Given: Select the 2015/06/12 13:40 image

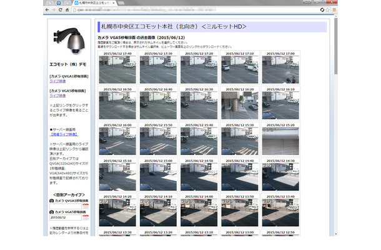Looking at the screenshot, I should (x=280, y=212).
